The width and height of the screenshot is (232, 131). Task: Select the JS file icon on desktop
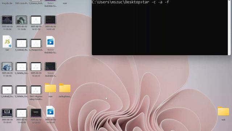(7, 41)
